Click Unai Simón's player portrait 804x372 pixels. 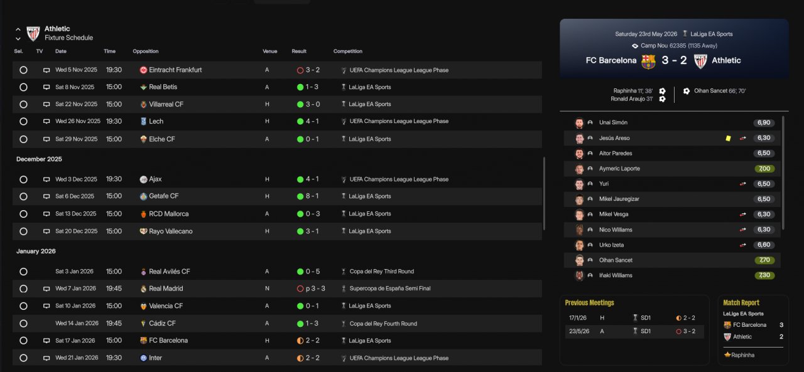[x=579, y=123]
